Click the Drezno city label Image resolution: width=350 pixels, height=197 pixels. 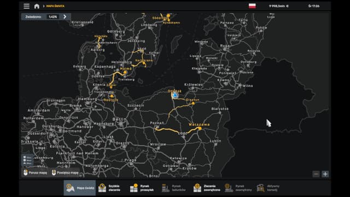pos(122,143)
